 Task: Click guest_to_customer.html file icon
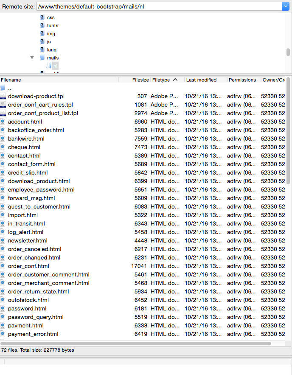pos(3,207)
